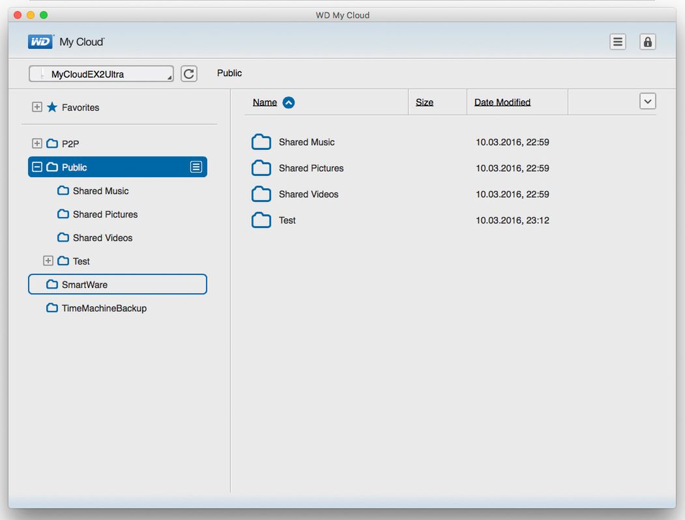Expand the Favorites tree node
This screenshot has height=520, width=685.
point(36,107)
